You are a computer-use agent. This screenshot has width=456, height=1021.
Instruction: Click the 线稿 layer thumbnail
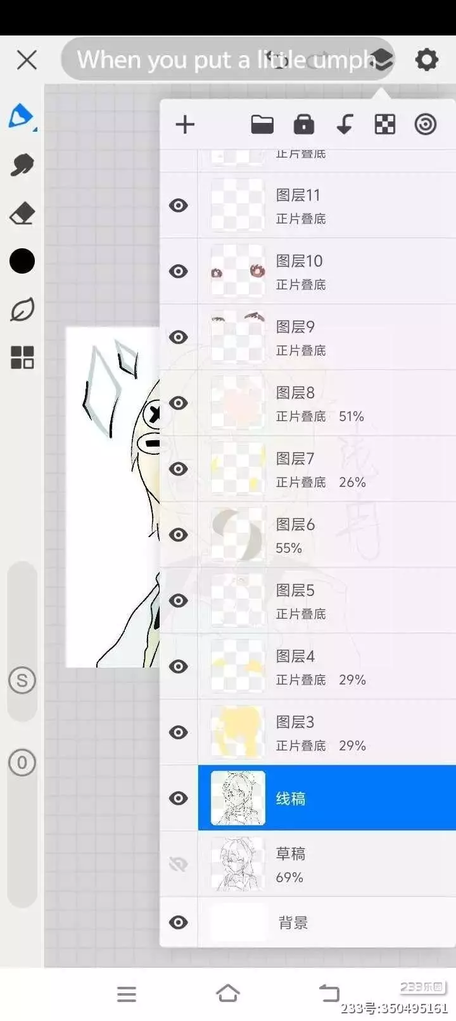pyautogui.click(x=237, y=798)
